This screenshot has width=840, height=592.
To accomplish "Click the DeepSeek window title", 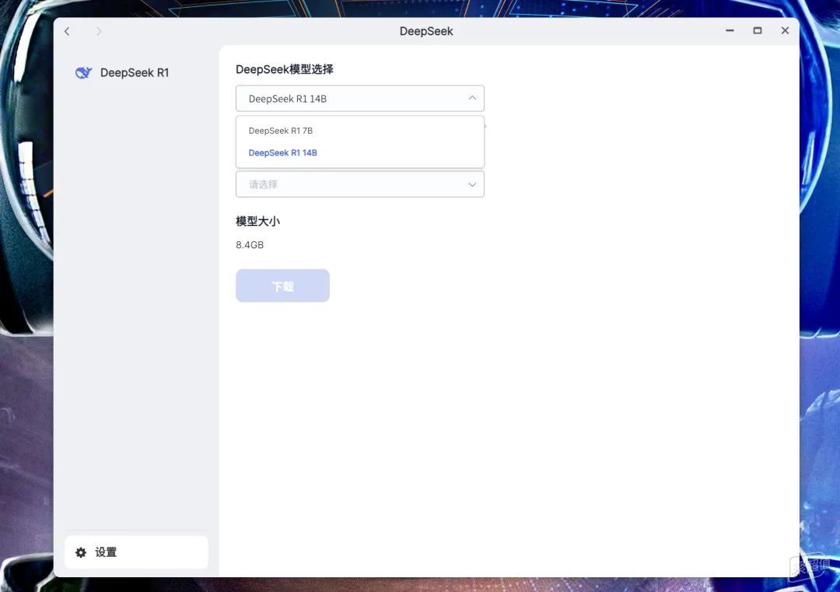I will point(426,31).
